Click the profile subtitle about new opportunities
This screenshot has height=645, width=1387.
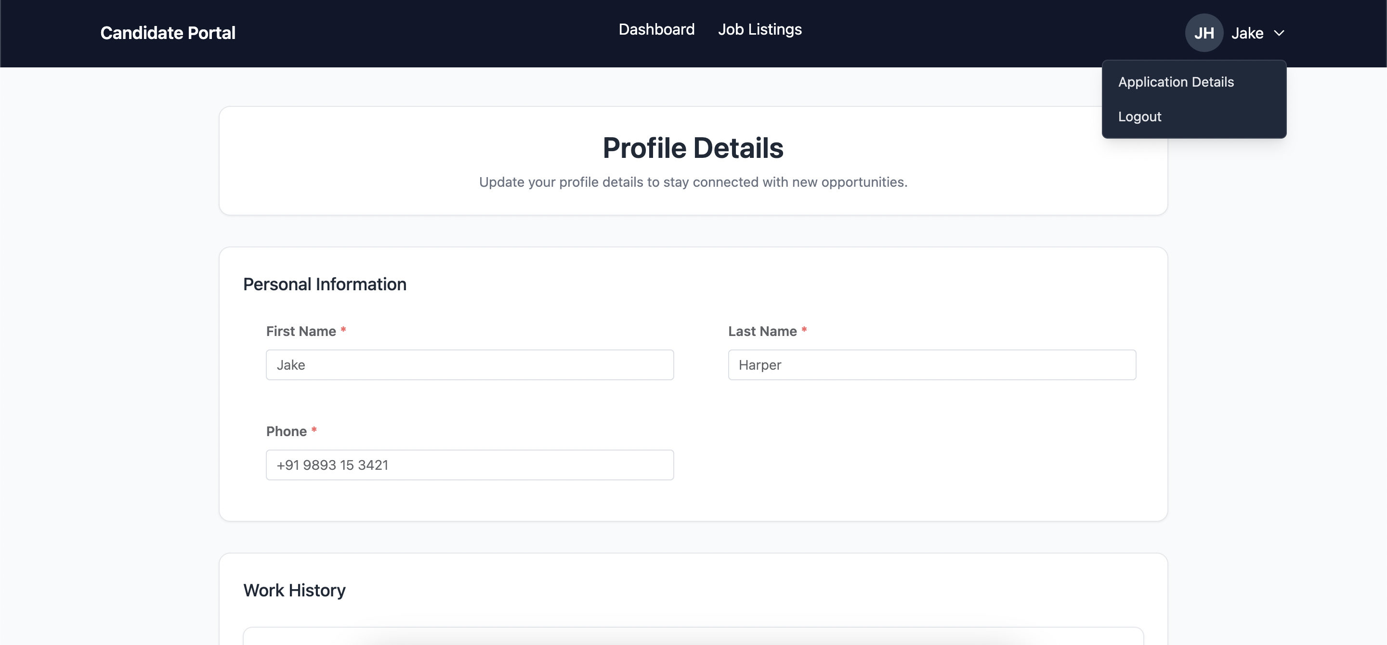click(x=693, y=182)
